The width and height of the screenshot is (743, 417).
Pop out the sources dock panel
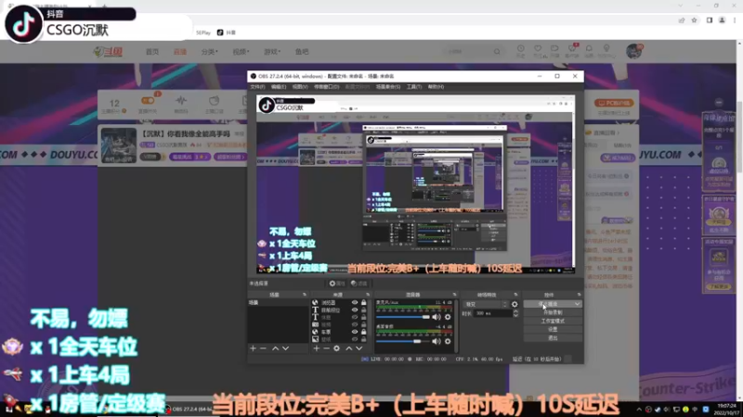point(368,295)
